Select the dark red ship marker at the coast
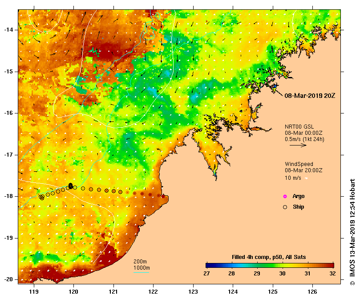This screenshot has width=360, height=299. 163,196
